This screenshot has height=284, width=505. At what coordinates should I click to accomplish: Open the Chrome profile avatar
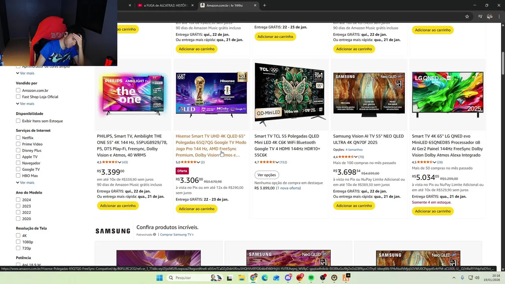pyautogui.click(x=490, y=17)
